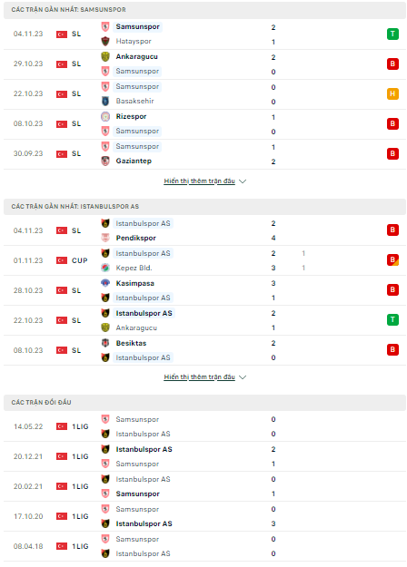Viewport: 407px width, 567px height.
Task: Expand more Samsunspor matches with first 'Hiển thị thêm trận đấu'
Action: point(200,181)
